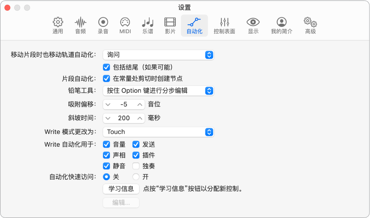The image size is (370, 218).
Task: Switch to the 影片 movie settings pane
Action: [x=170, y=26]
